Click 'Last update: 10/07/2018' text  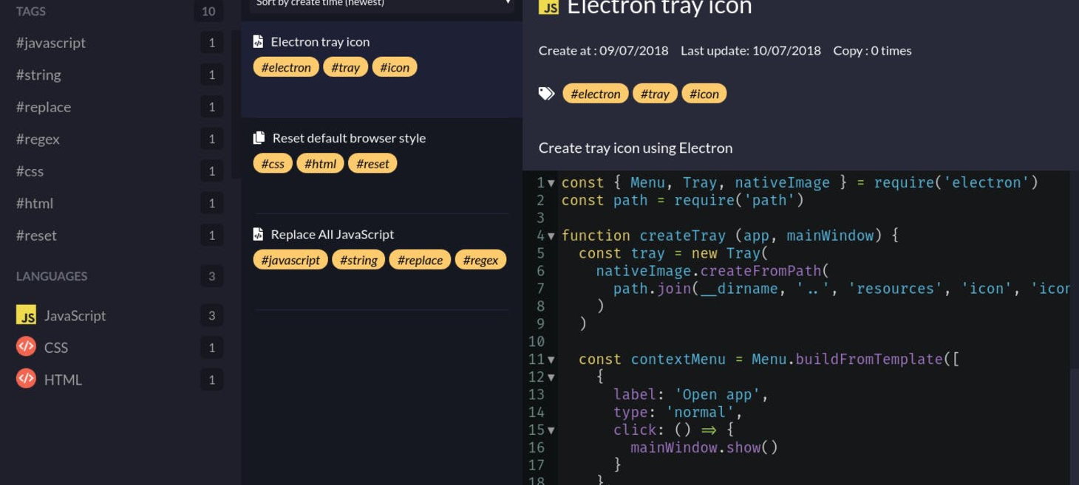click(x=751, y=50)
